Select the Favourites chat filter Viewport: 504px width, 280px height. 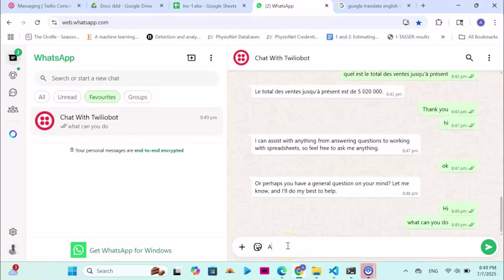103,97
